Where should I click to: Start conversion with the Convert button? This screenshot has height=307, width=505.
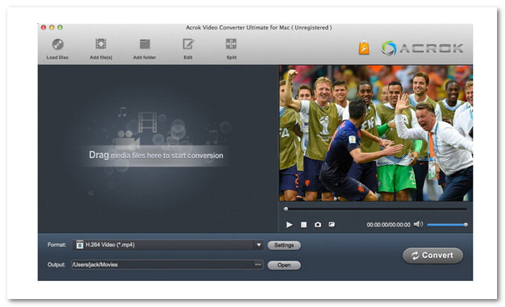coord(433,256)
